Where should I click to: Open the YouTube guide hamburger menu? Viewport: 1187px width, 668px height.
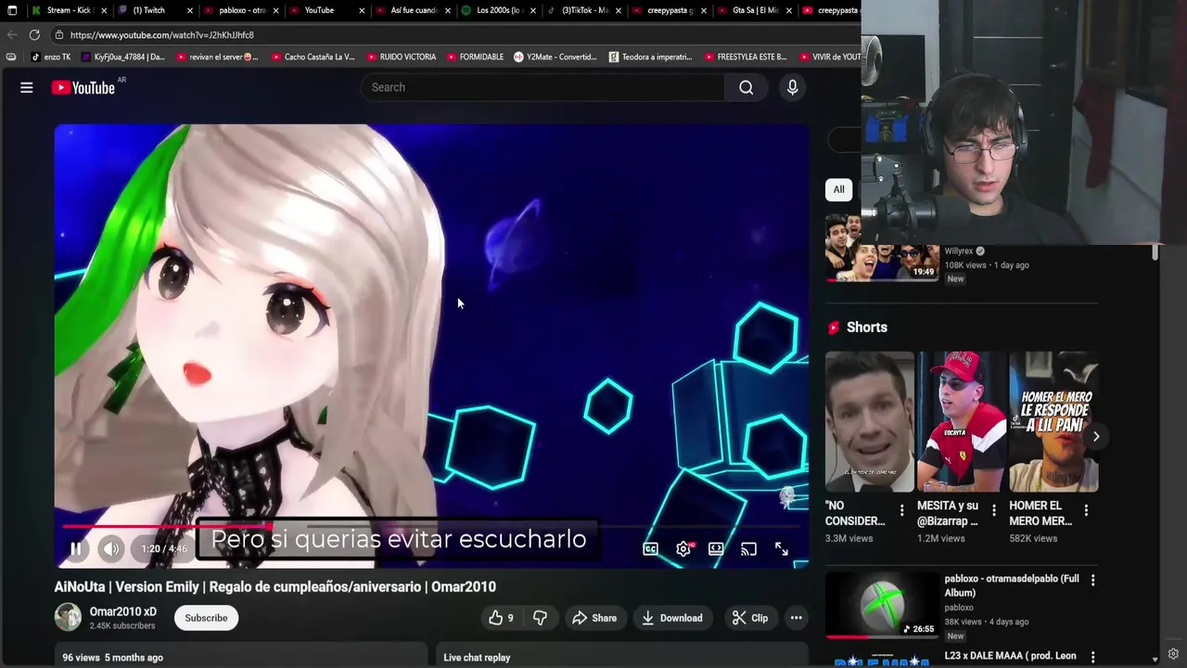click(x=27, y=87)
